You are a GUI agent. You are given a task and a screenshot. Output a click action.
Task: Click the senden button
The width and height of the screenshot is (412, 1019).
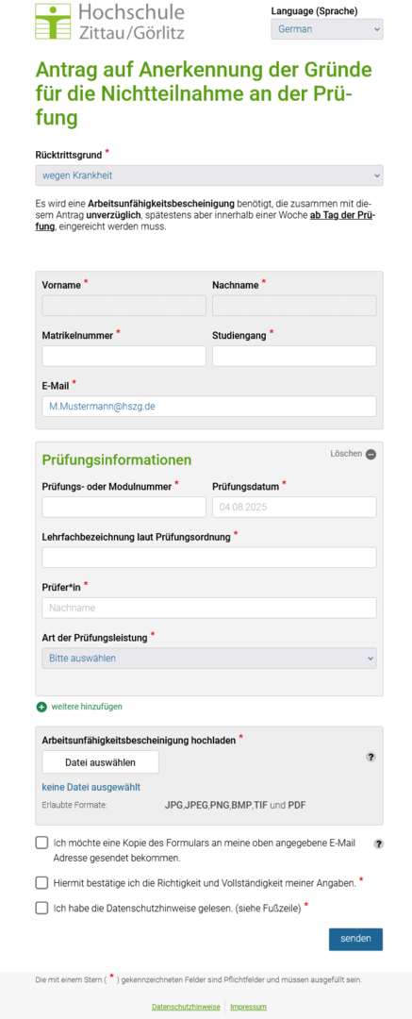[355, 939]
